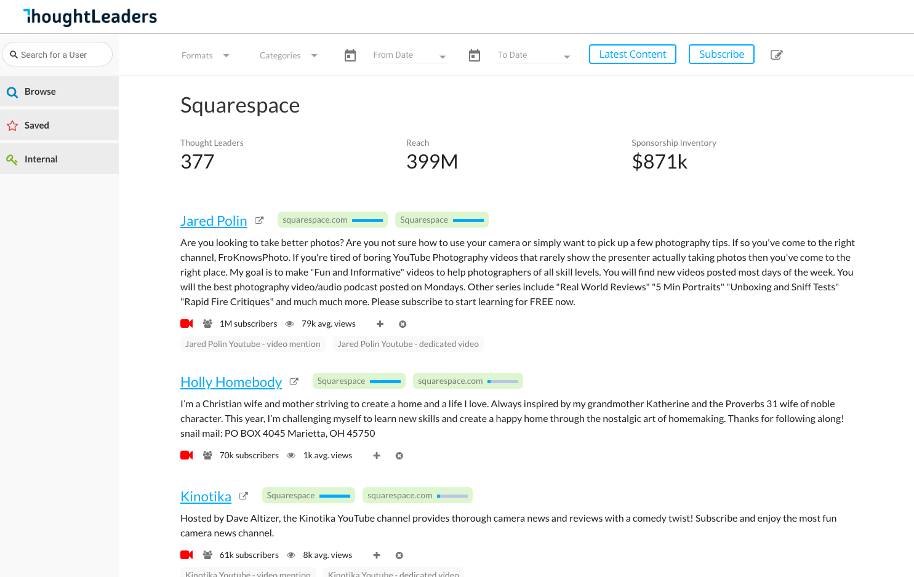Expand the Categories dropdown
The image size is (914, 577).
(x=288, y=55)
